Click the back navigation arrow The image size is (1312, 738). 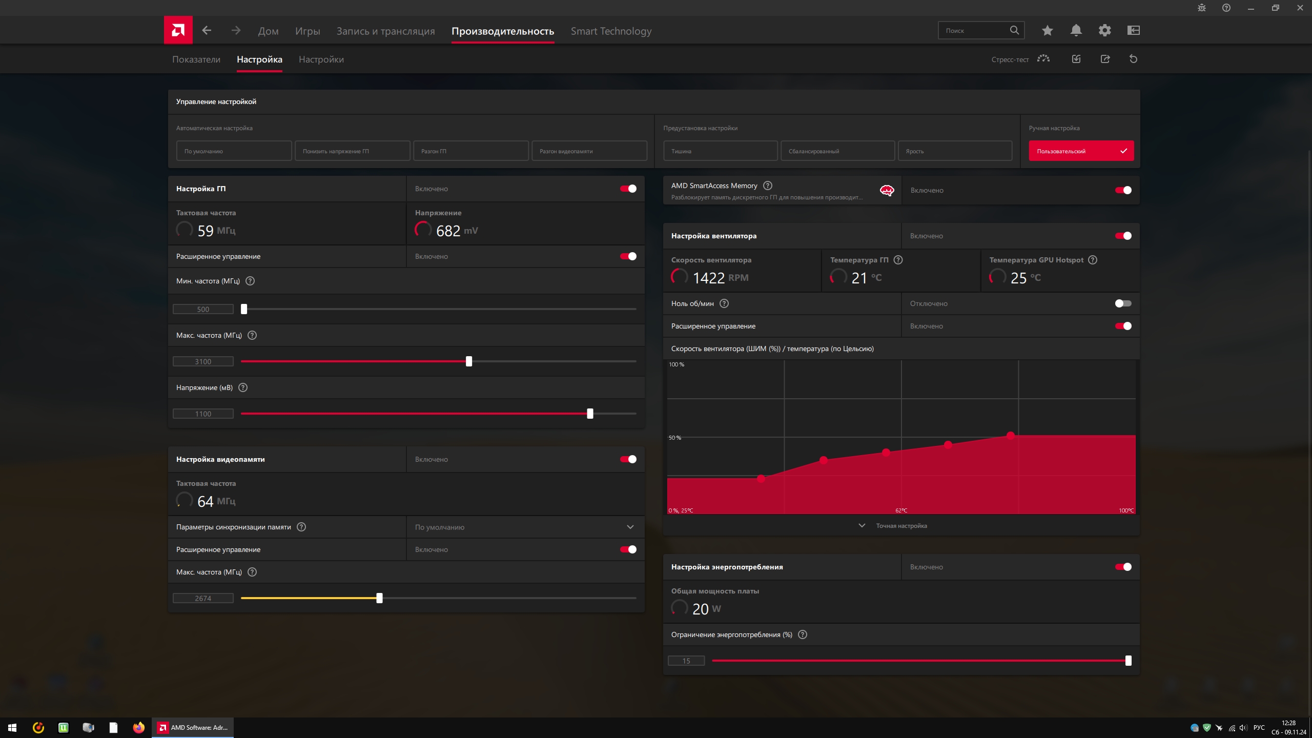207,31
